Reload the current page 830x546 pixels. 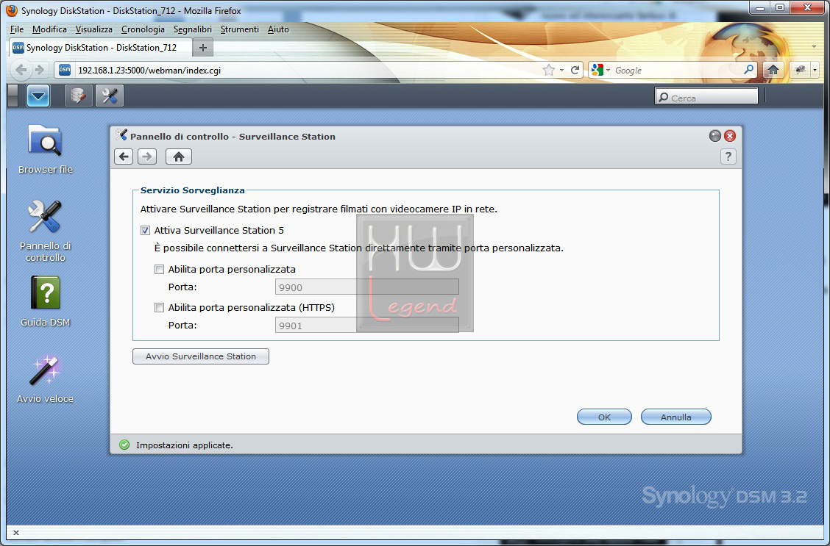click(x=575, y=70)
